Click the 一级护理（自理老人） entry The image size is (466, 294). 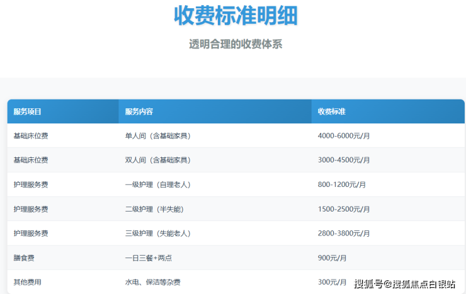(x=157, y=184)
